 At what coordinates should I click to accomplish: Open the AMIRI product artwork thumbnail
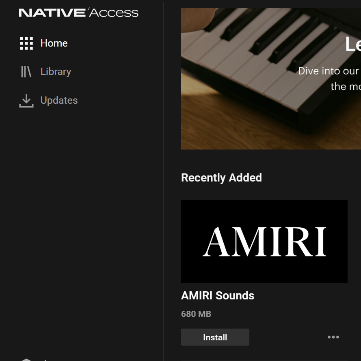click(264, 241)
